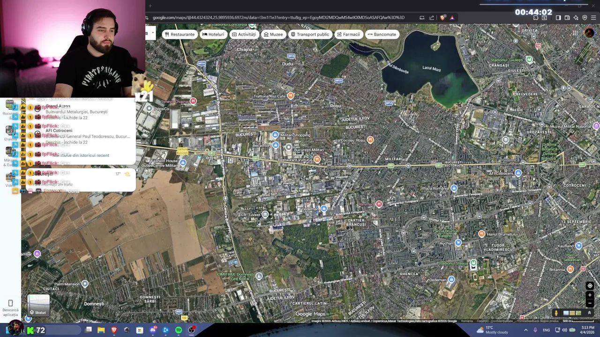Select the Stadionul Steaua marker
The height and width of the screenshot is (337, 600).
473,264
